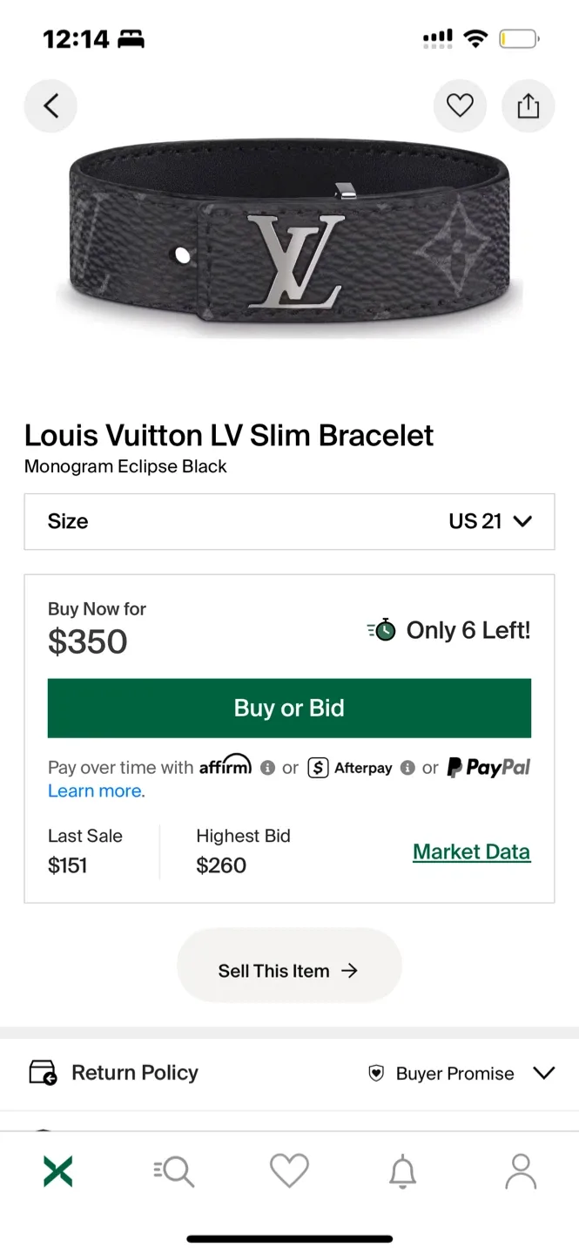Open the Browse search icon at bottom
The image size is (579, 1255).
coord(173,1170)
